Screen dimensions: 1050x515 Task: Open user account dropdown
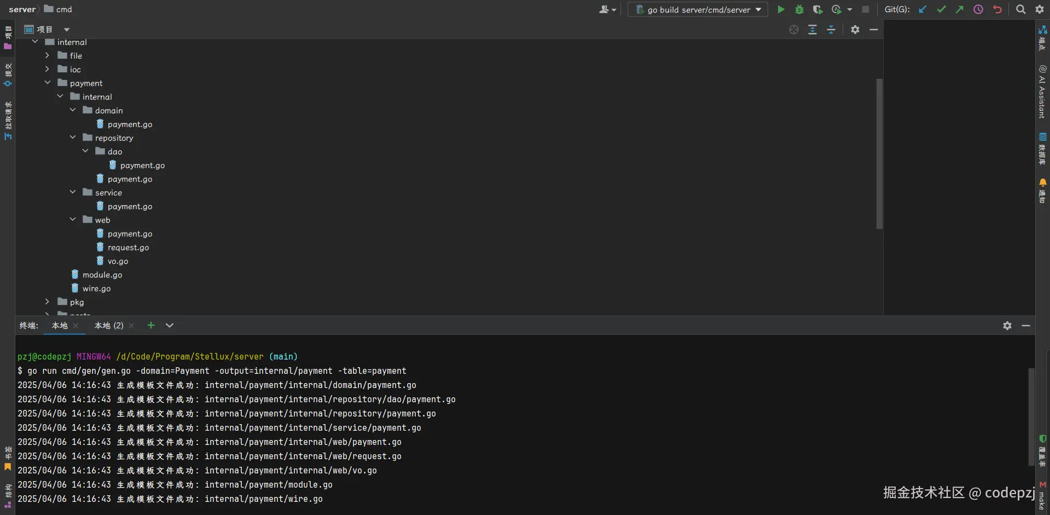(x=607, y=9)
